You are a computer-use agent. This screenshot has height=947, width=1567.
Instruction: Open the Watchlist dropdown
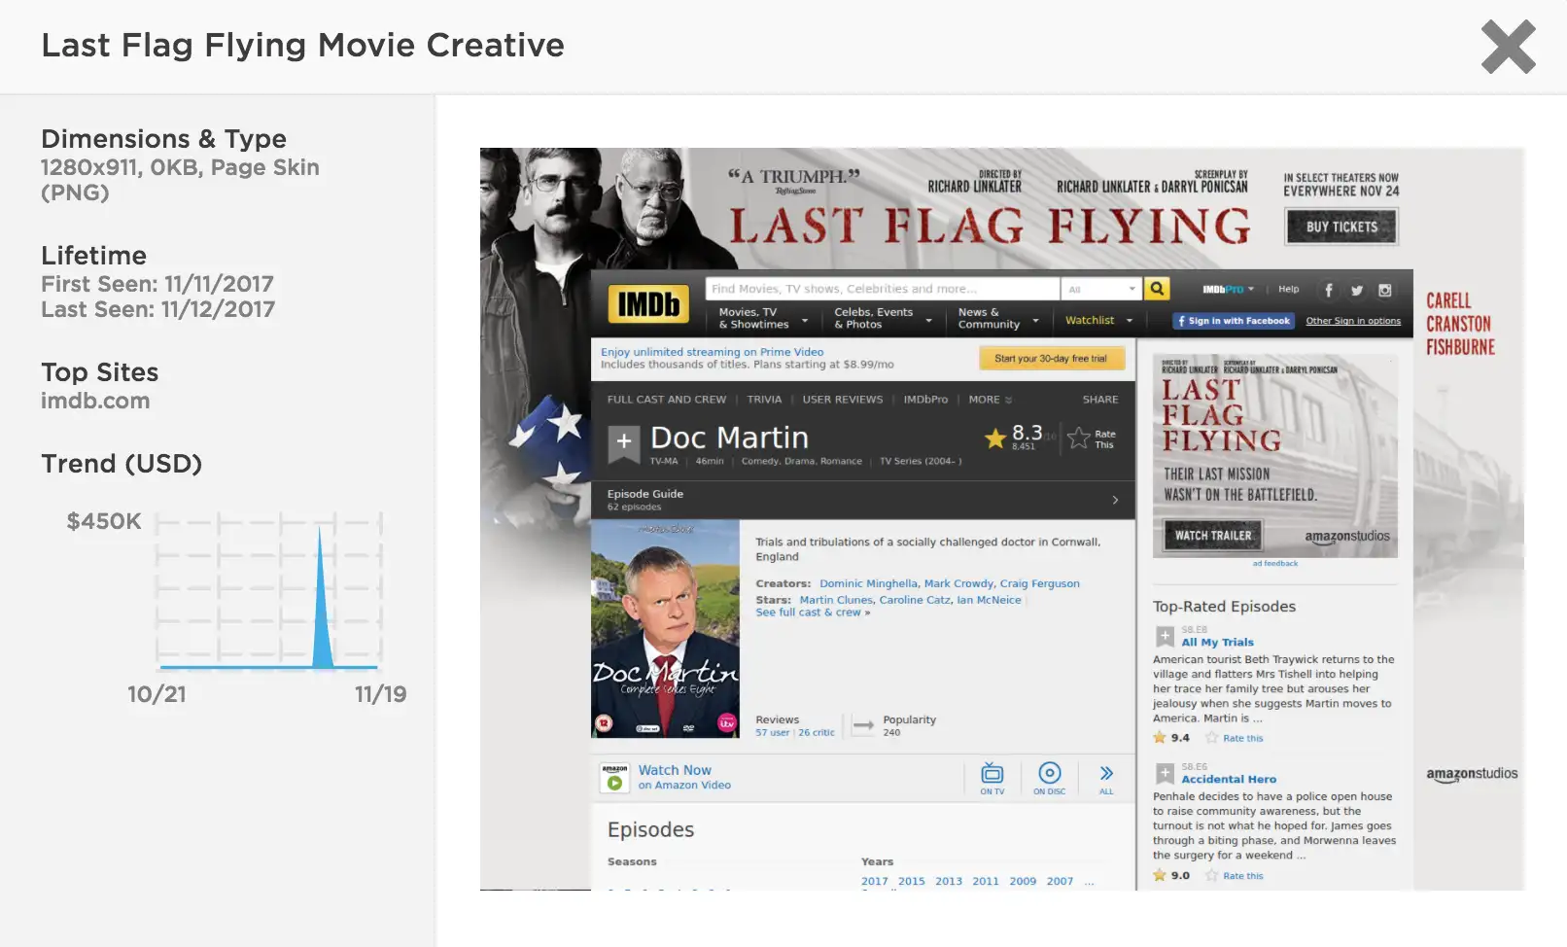[x=1098, y=320]
